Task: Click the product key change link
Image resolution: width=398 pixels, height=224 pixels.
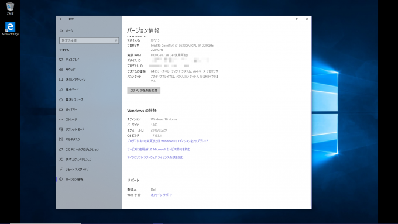Action: 168,141
